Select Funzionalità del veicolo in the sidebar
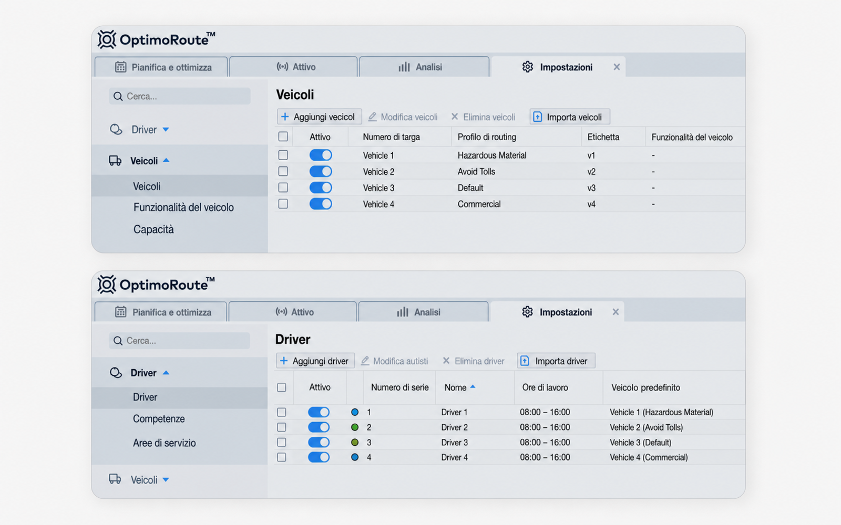Image resolution: width=841 pixels, height=525 pixels. (x=183, y=207)
